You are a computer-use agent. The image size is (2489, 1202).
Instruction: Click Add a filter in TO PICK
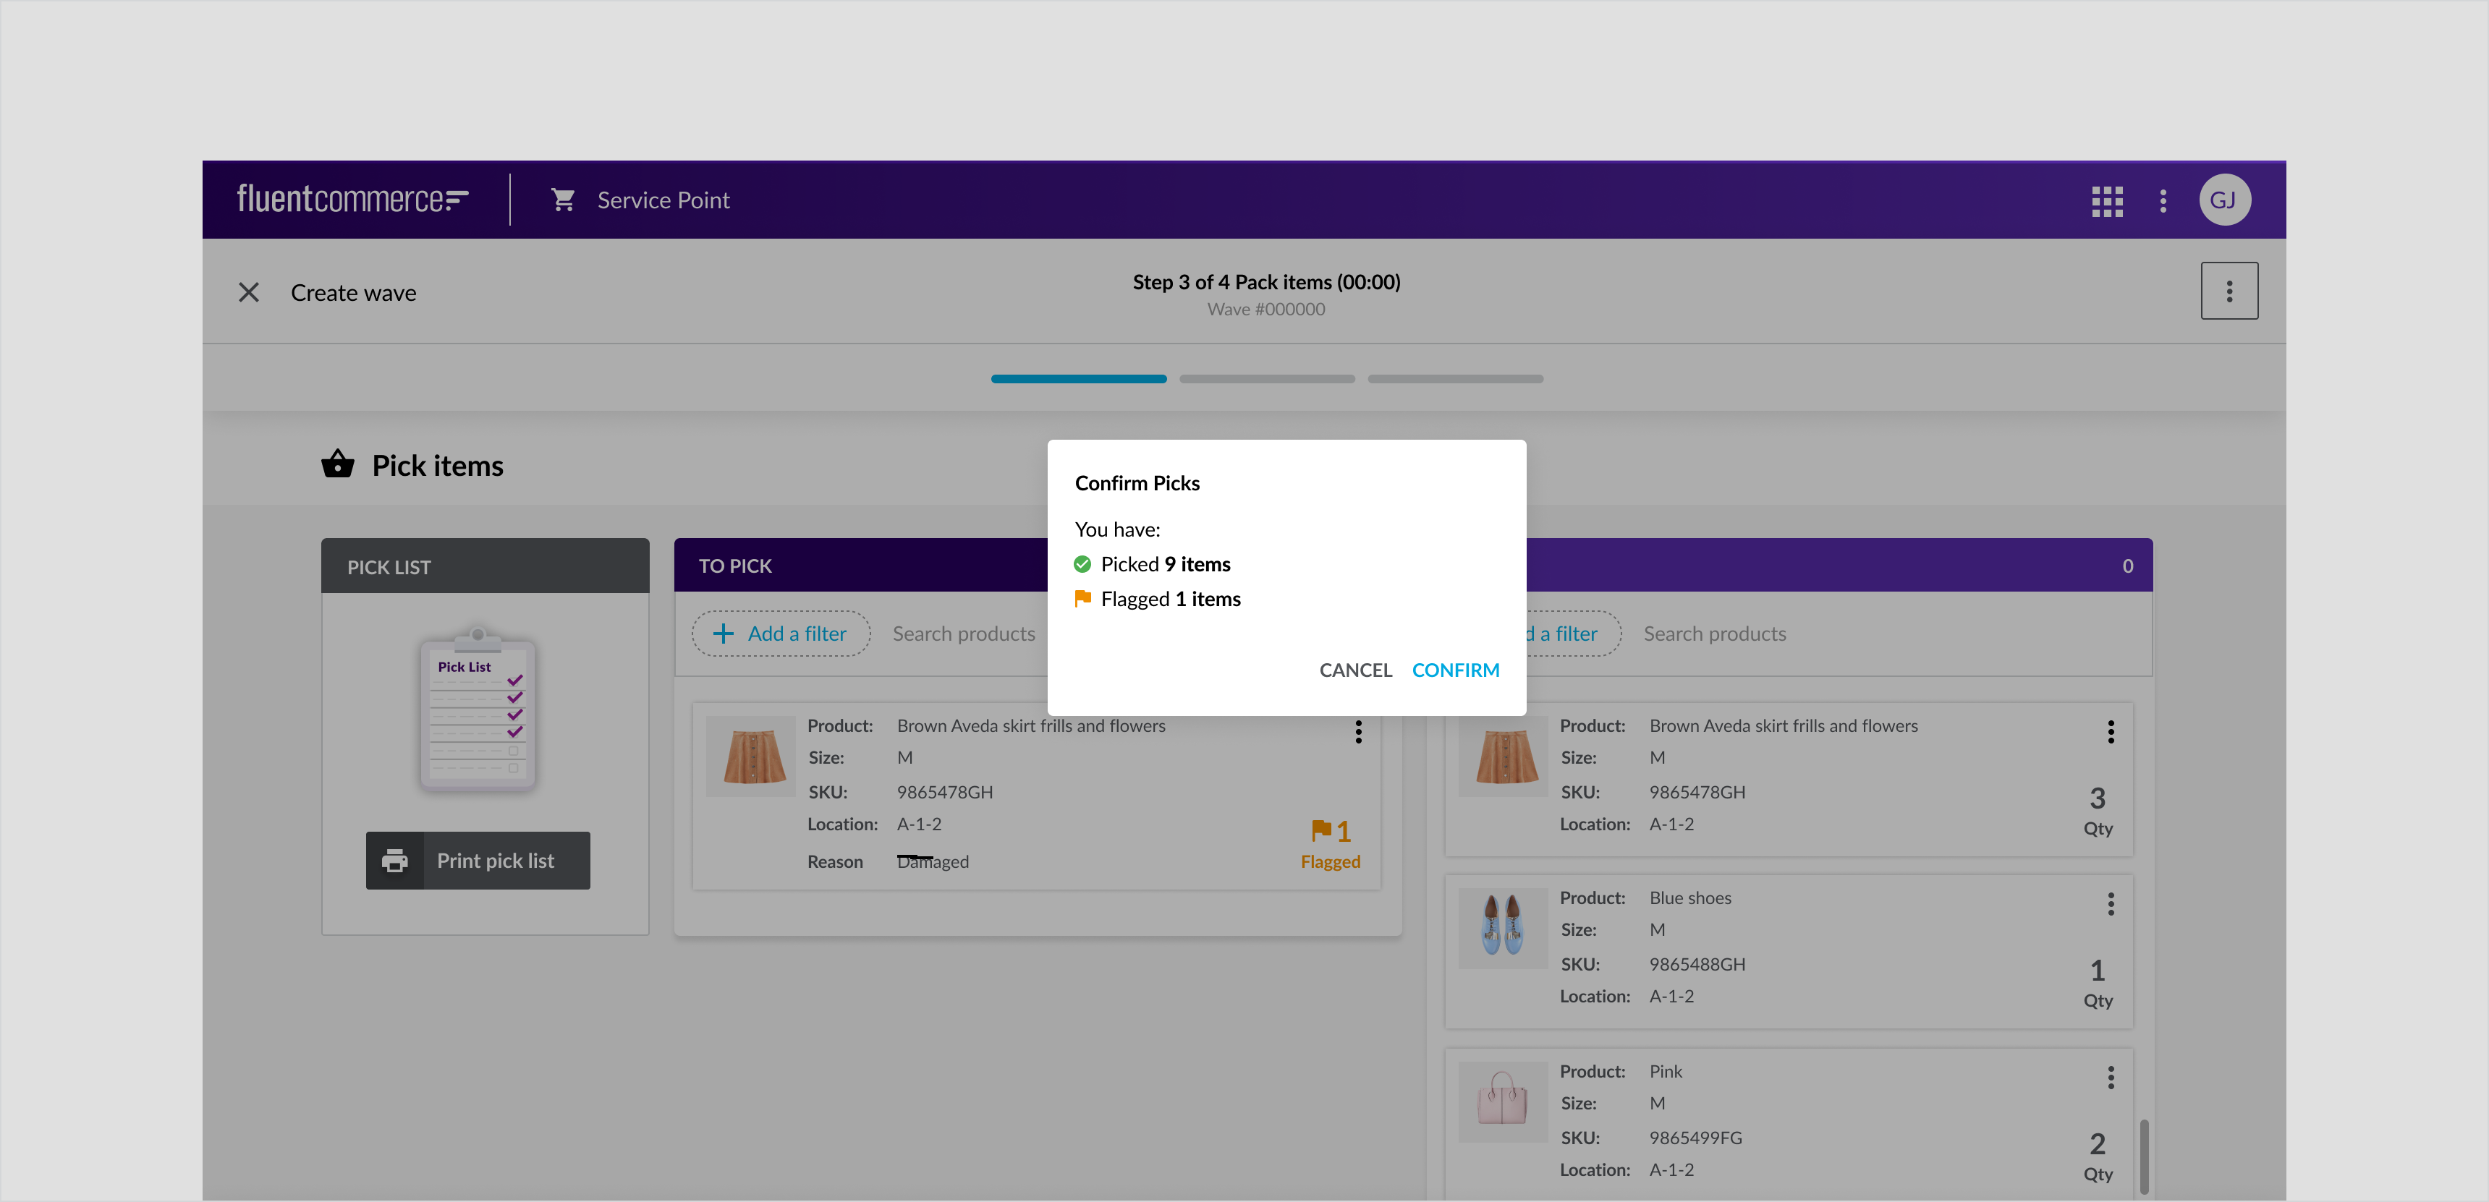click(x=781, y=634)
